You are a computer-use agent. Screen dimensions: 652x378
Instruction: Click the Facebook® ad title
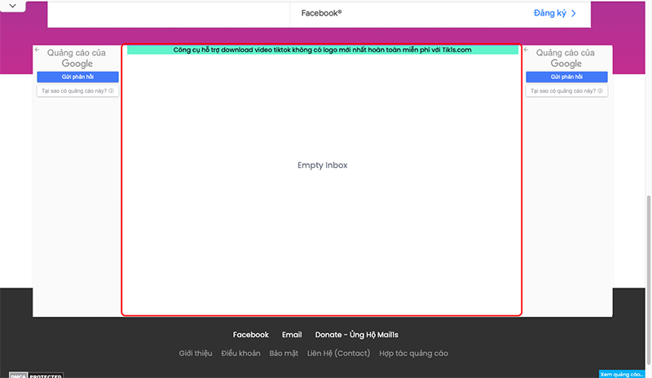[x=321, y=13]
